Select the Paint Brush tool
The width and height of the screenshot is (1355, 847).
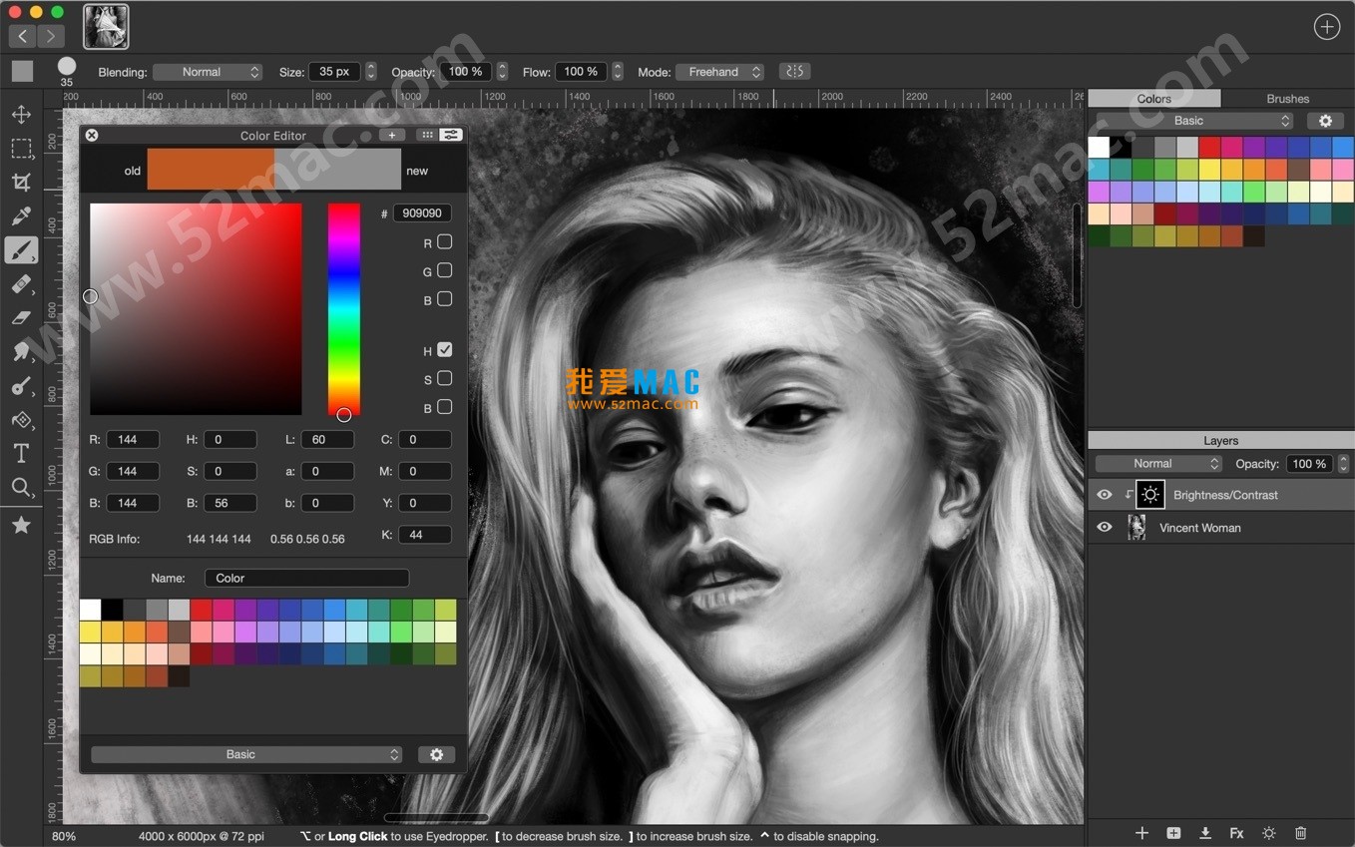[21, 250]
